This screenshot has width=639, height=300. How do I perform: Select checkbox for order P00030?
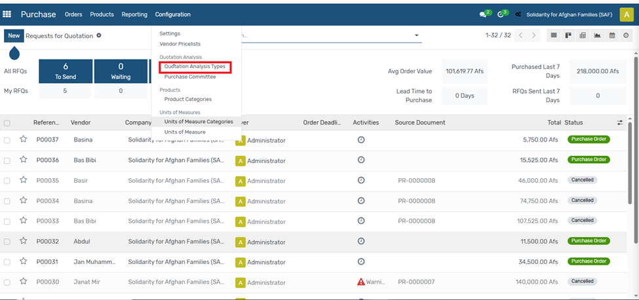pyautogui.click(x=7, y=282)
